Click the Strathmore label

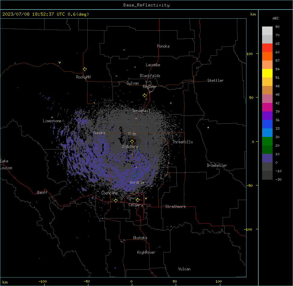point(175,207)
